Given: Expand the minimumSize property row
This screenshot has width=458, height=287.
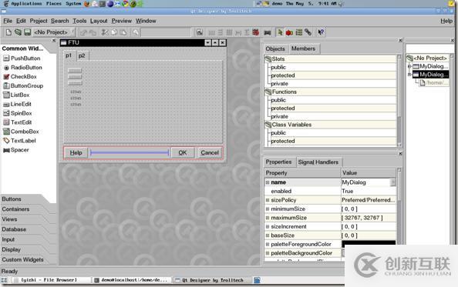Looking at the screenshot, I should point(268,209).
